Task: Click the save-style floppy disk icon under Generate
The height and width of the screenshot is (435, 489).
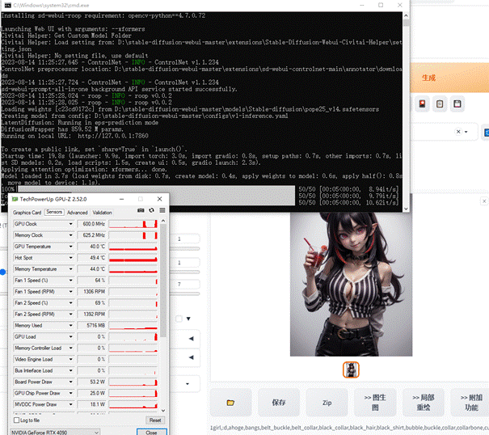Action: tap(457, 104)
